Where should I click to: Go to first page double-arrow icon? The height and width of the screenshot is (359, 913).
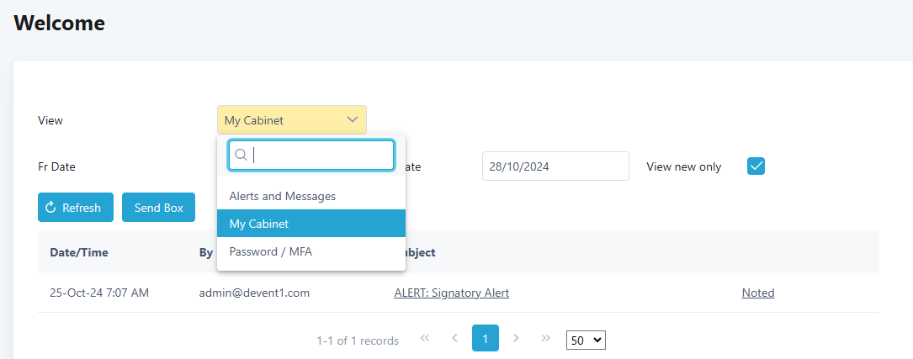point(425,338)
